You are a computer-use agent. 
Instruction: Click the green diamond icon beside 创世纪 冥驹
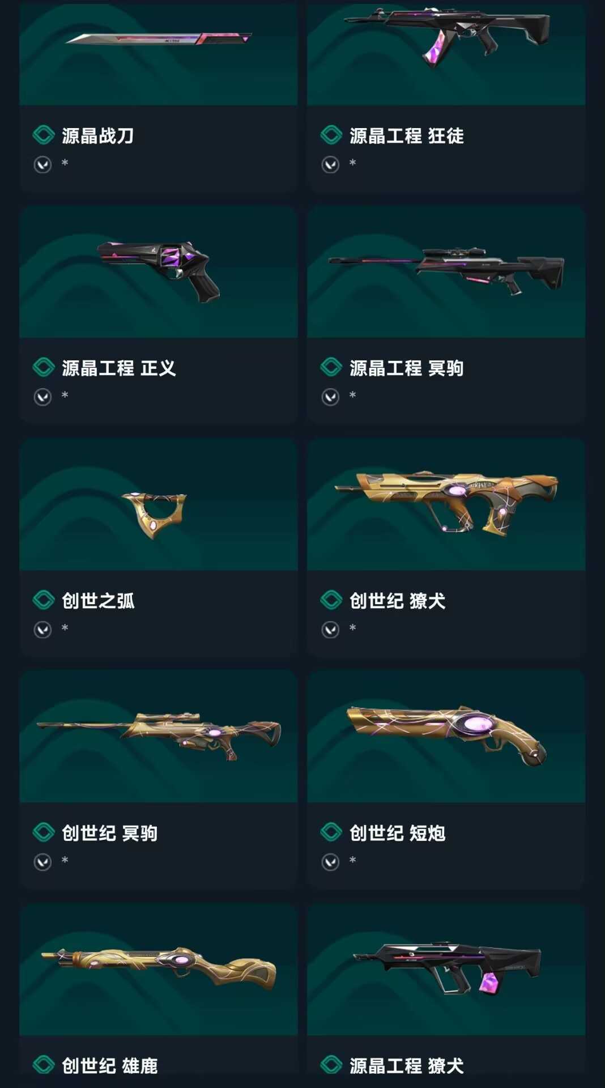[44, 832]
